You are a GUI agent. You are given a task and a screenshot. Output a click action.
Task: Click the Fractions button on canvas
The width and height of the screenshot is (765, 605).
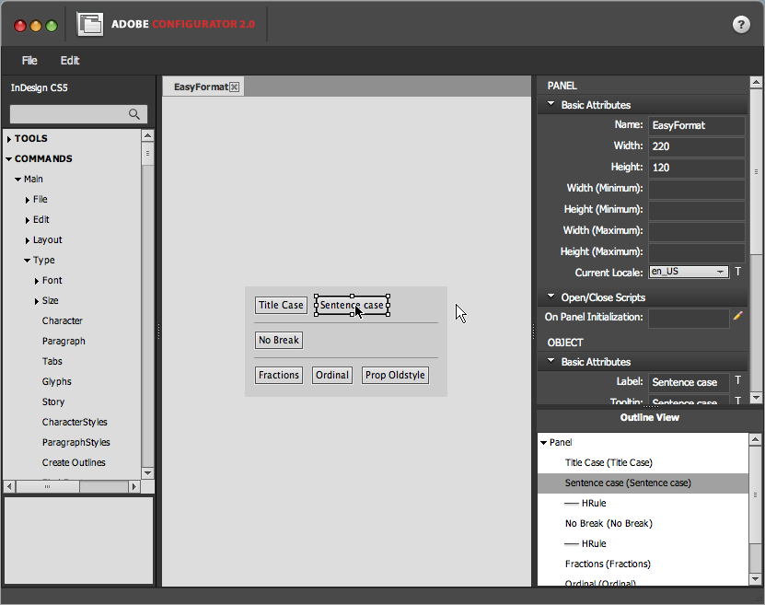(x=279, y=375)
